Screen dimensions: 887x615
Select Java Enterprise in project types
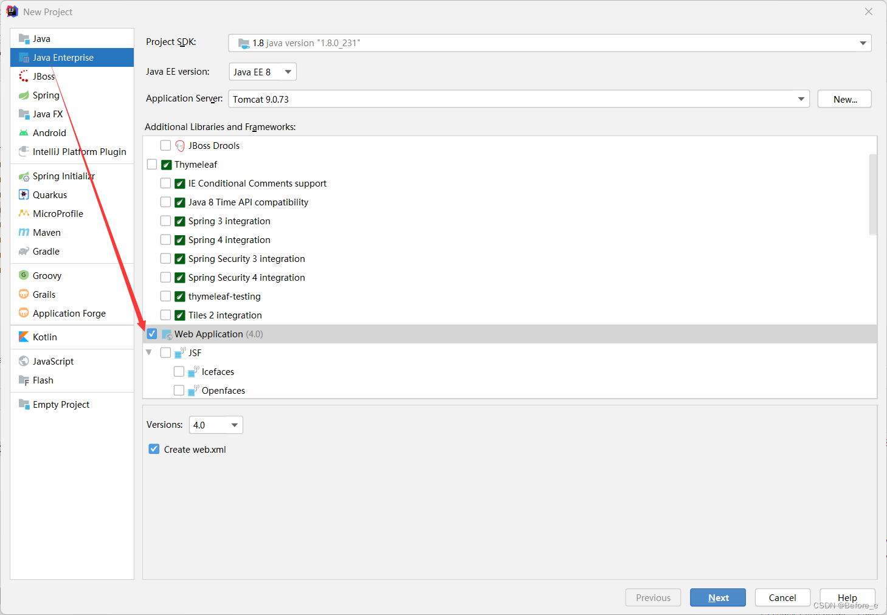click(x=72, y=58)
